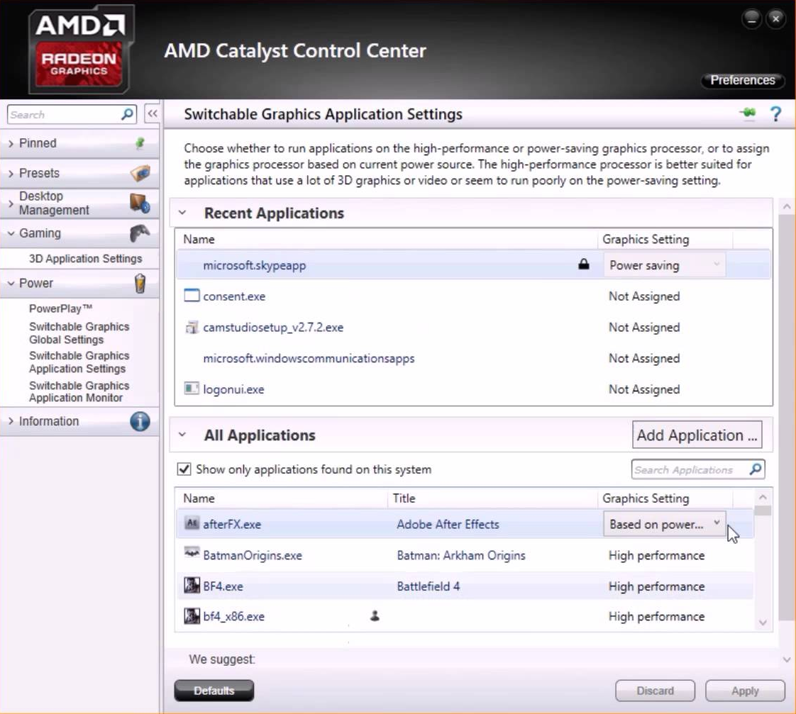Click the Add Application button
Image resolution: width=796 pixels, height=714 pixels.
(x=697, y=435)
